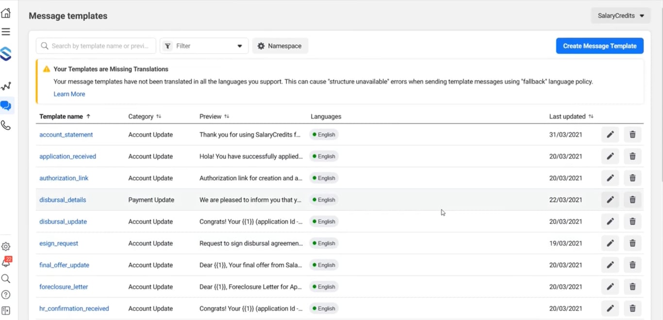Click the Create Message Template button
The width and height of the screenshot is (663, 320).
[599, 46]
